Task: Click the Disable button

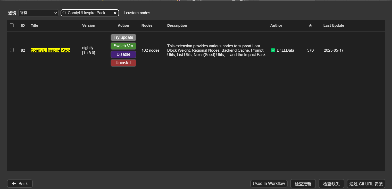Action: pyautogui.click(x=123, y=54)
